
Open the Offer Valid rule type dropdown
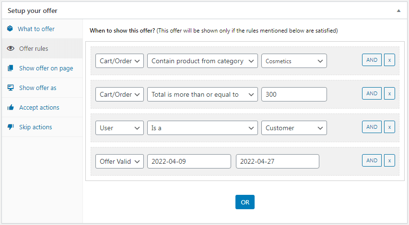coord(119,161)
